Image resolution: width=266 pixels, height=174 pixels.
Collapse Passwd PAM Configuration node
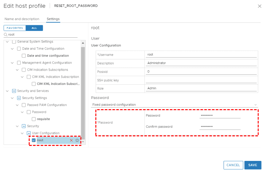17,105
